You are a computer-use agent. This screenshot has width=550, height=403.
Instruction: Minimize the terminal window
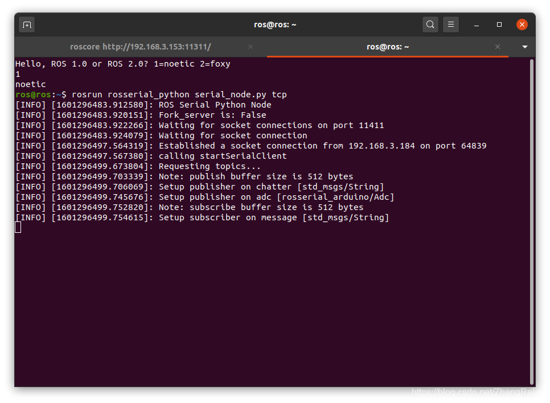click(477, 25)
